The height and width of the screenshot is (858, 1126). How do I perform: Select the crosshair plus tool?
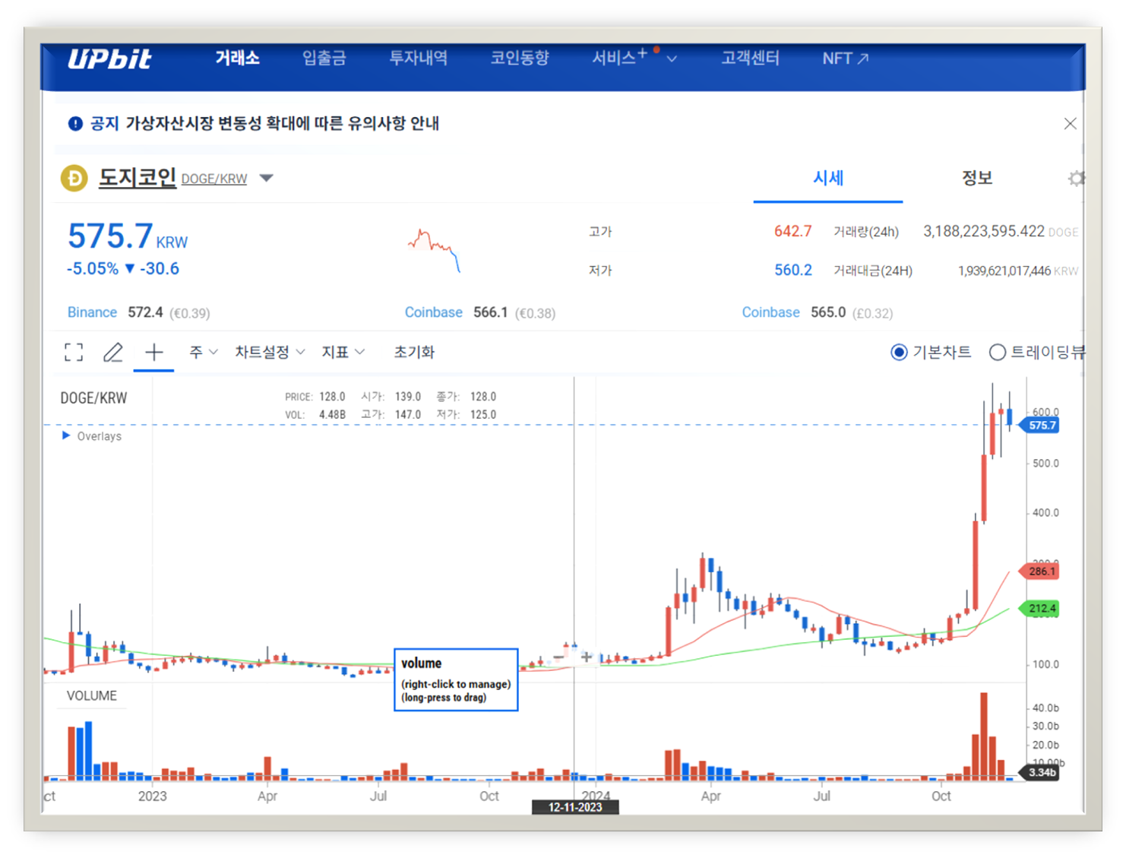154,352
